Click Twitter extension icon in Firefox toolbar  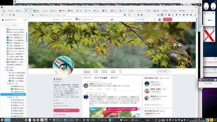pos(180,15)
